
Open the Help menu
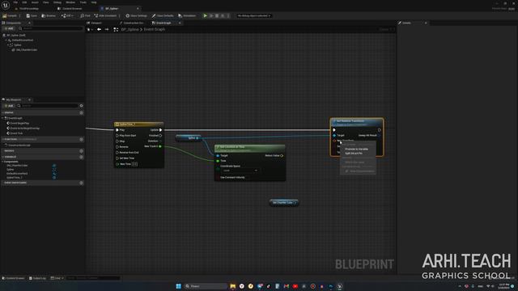click(94, 2)
